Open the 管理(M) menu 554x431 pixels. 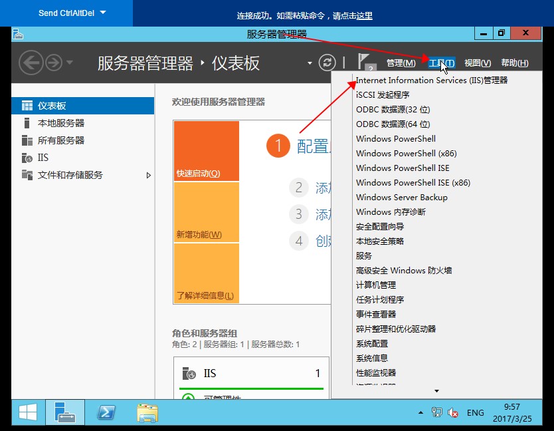tap(401, 63)
